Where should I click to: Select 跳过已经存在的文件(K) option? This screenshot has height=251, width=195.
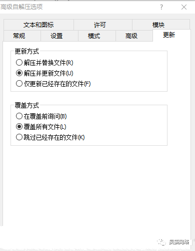pos(50,137)
